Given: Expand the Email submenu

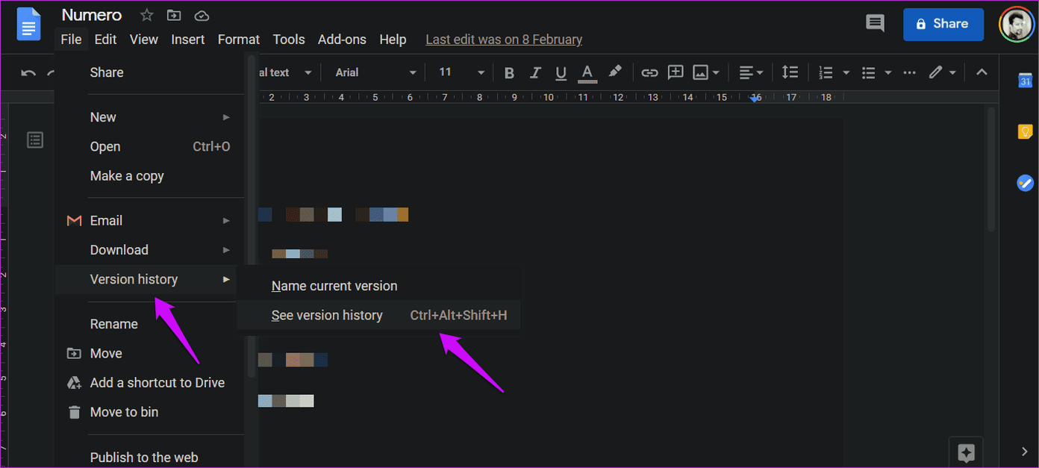Looking at the screenshot, I should pos(149,220).
